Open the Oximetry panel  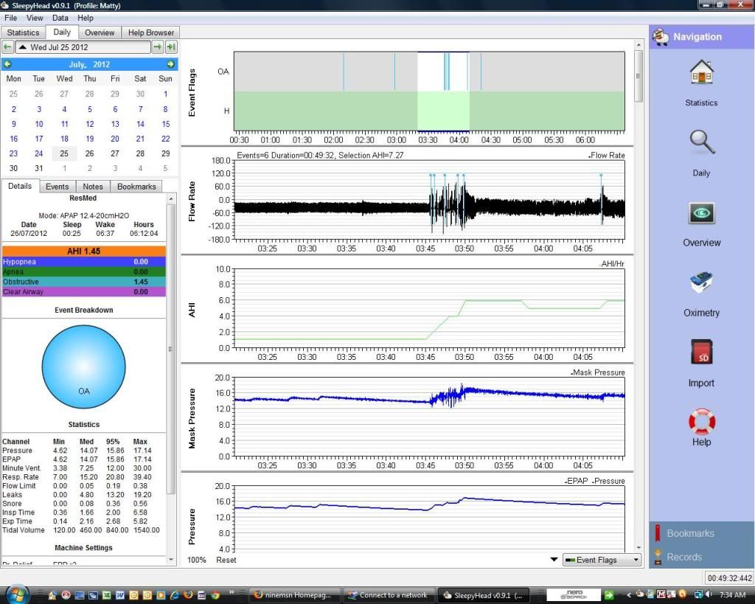[701, 284]
